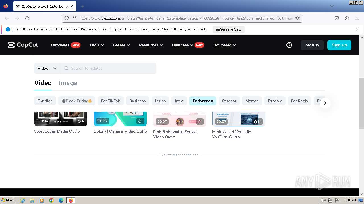This screenshot has width=364, height=204.
Task: Open the list all tabs chevron
Action: (332, 6)
